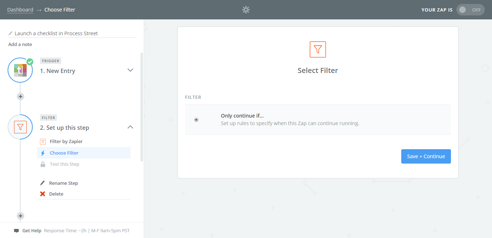This screenshot has width=492, height=238.
Task: Collapse the Set up this step chevron
Action: click(130, 127)
